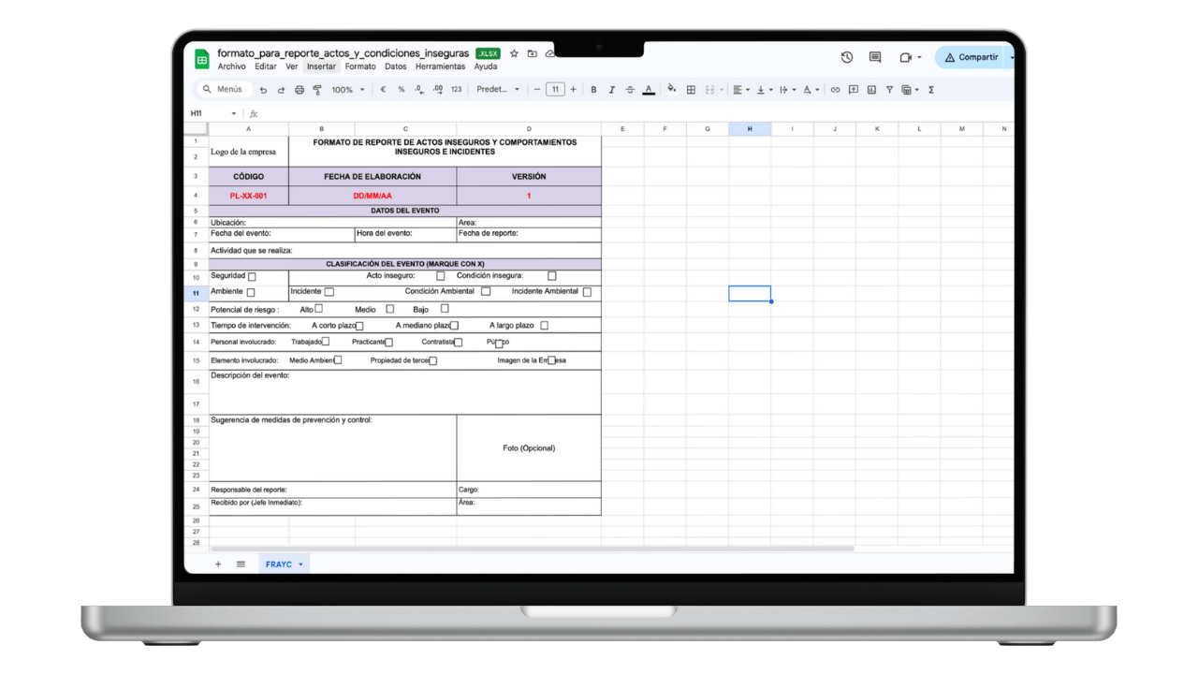Screen dimensions: 1198x674
Task: Apply italic formatting
Action: [x=611, y=89]
